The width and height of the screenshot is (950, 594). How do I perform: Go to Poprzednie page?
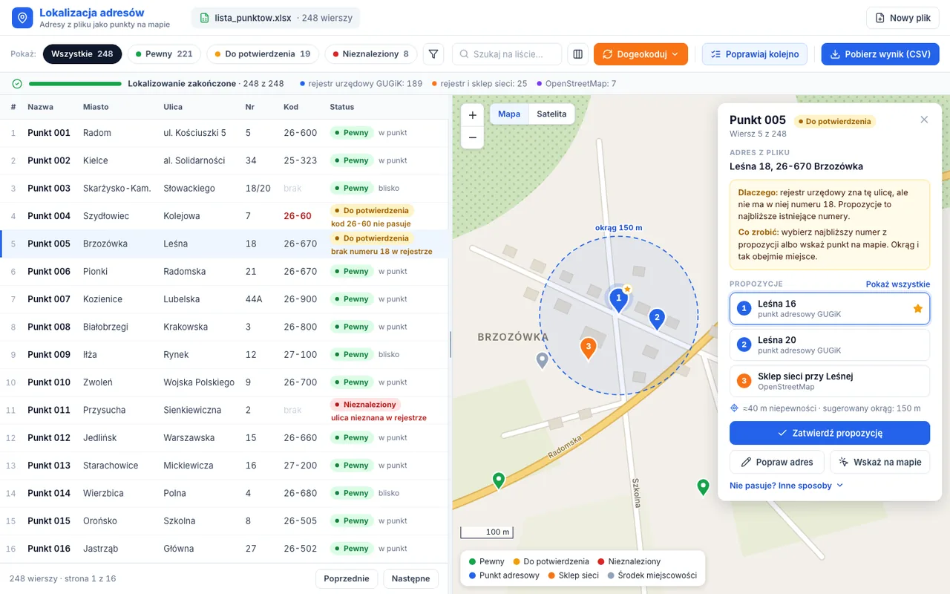point(347,578)
